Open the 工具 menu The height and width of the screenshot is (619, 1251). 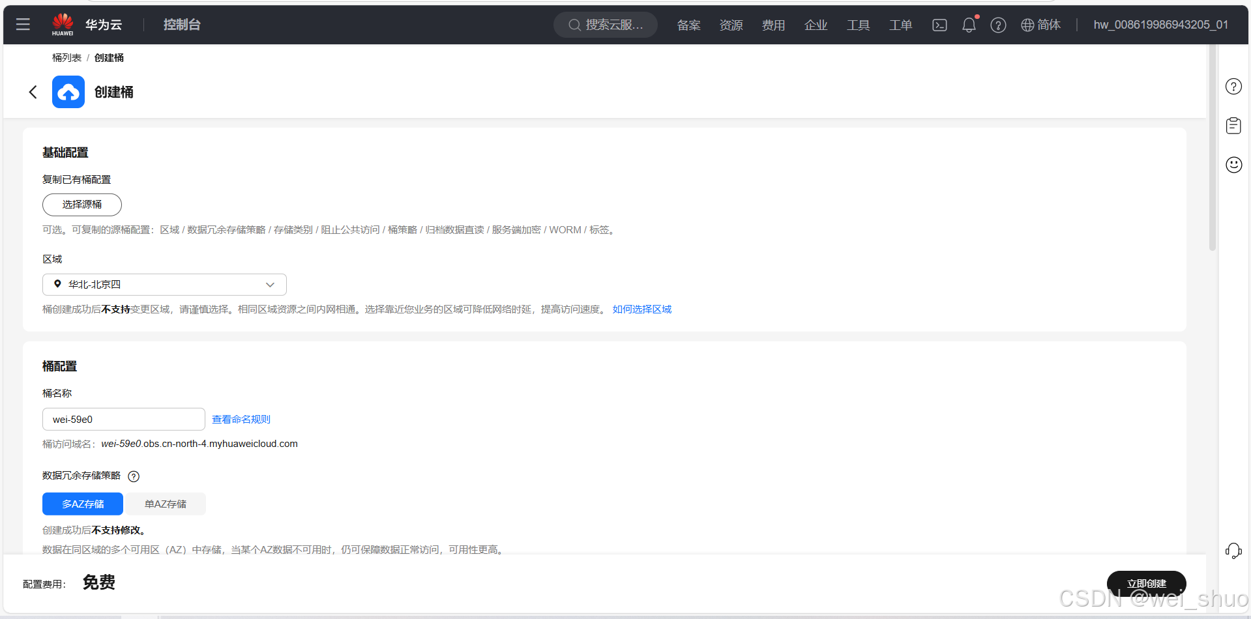click(858, 25)
